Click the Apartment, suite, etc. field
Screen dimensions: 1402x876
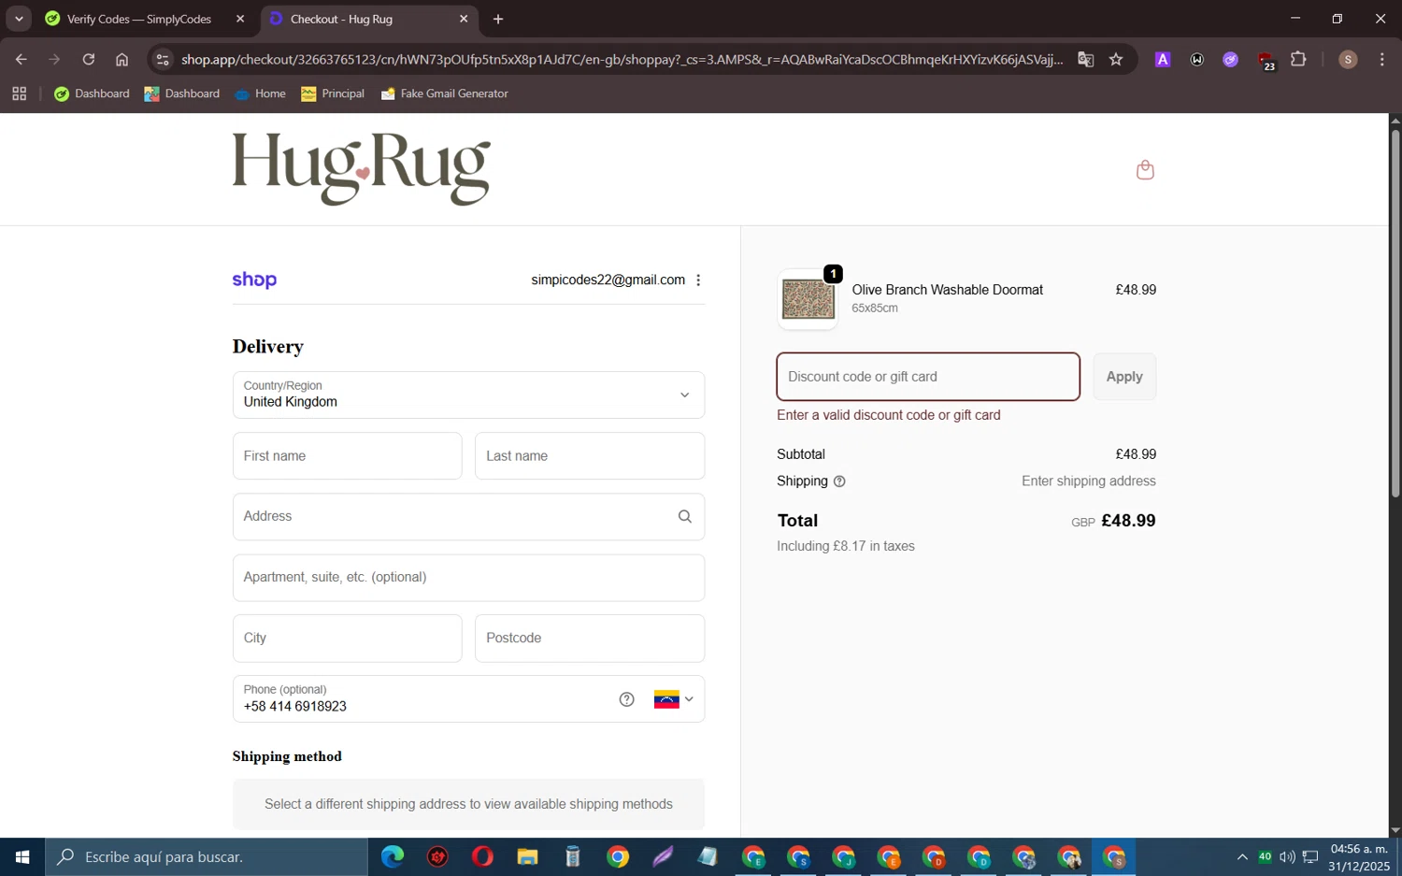[x=468, y=577]
